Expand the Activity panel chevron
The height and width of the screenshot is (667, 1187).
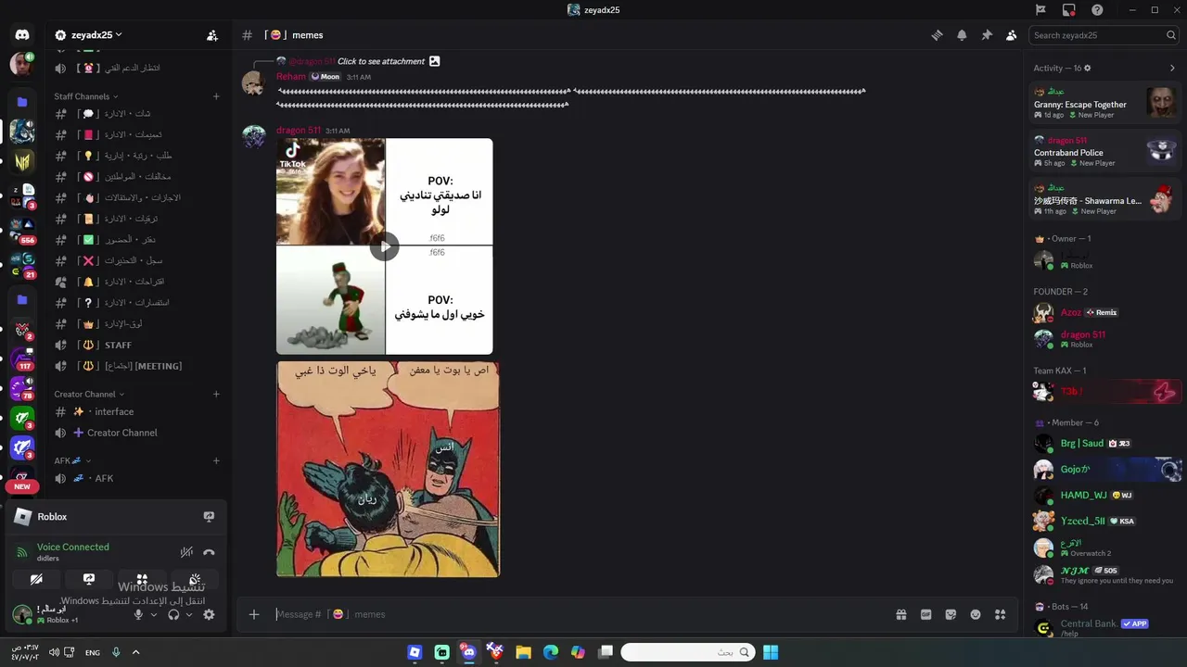1172,68
